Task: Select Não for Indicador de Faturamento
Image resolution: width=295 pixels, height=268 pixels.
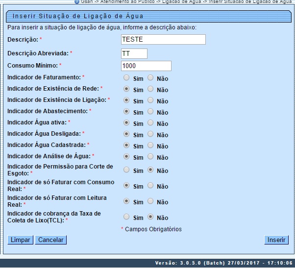Action: [150, 78]
